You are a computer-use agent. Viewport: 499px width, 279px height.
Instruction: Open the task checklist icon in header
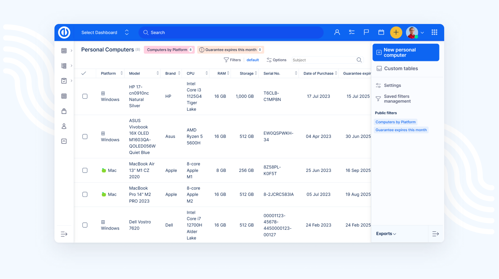(x=352, y=32)
